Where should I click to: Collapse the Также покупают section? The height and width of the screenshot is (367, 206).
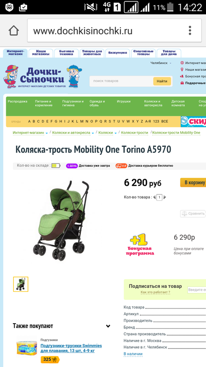click(x=108, y=326)
